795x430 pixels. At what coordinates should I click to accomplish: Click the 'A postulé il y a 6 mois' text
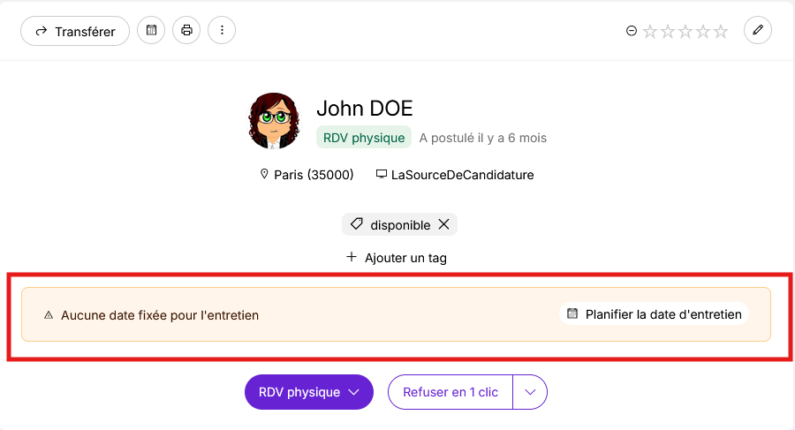click(482, 138)
